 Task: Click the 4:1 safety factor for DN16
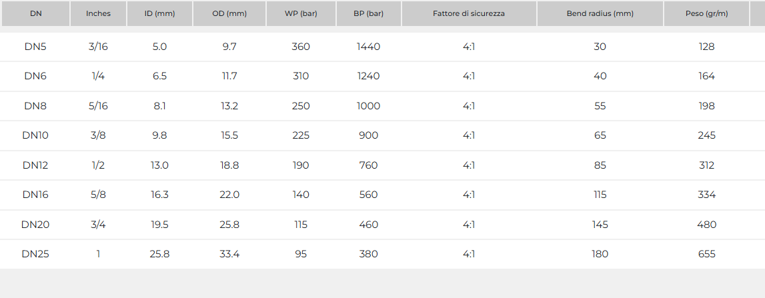tap(469, 195)
